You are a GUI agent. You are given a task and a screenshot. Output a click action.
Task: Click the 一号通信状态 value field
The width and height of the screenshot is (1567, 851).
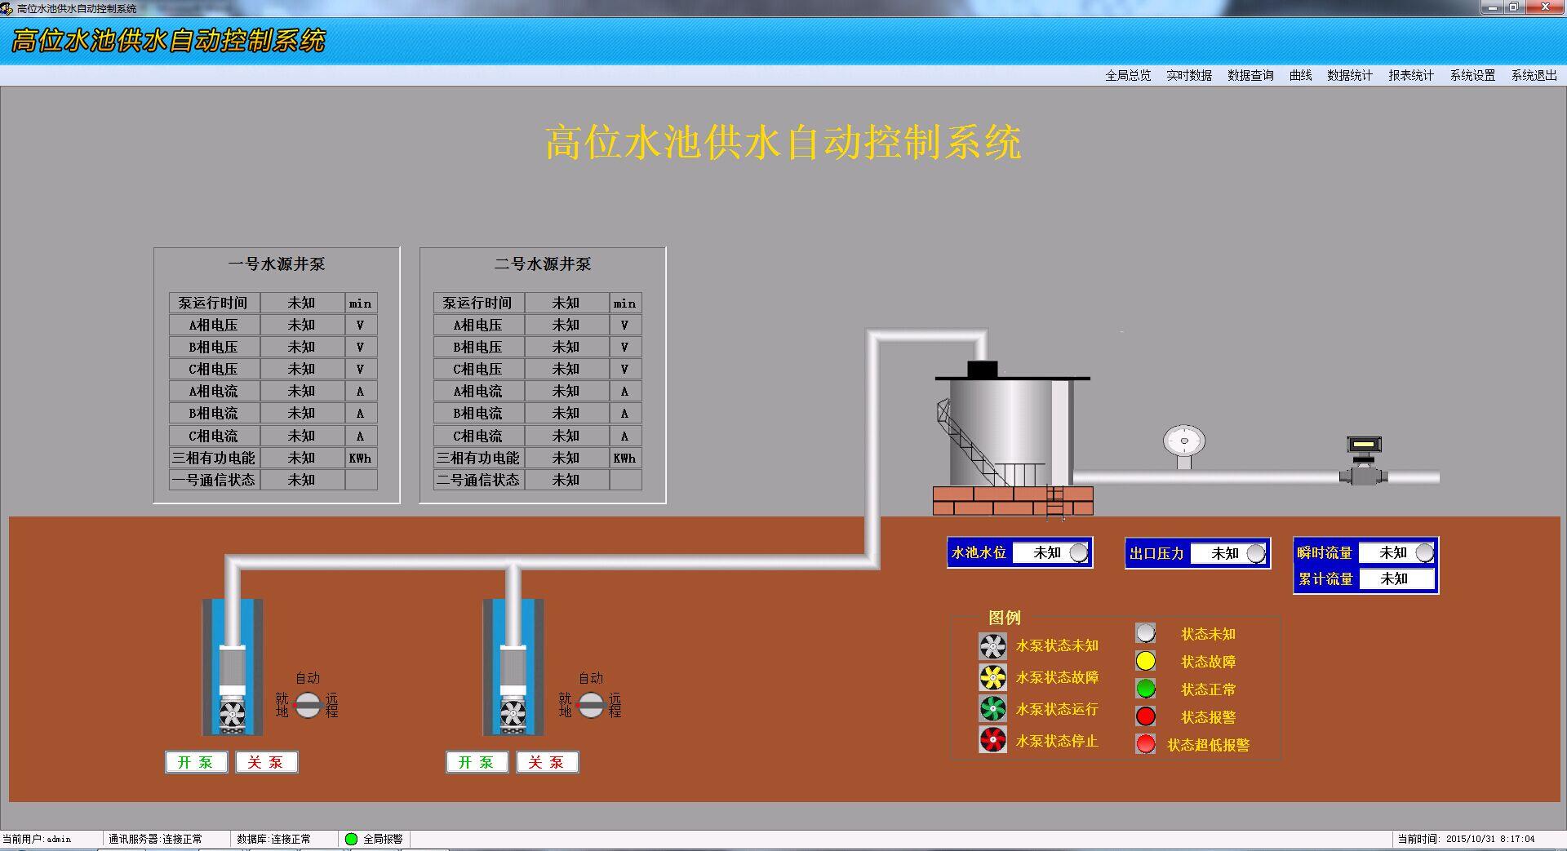point(300,480)
